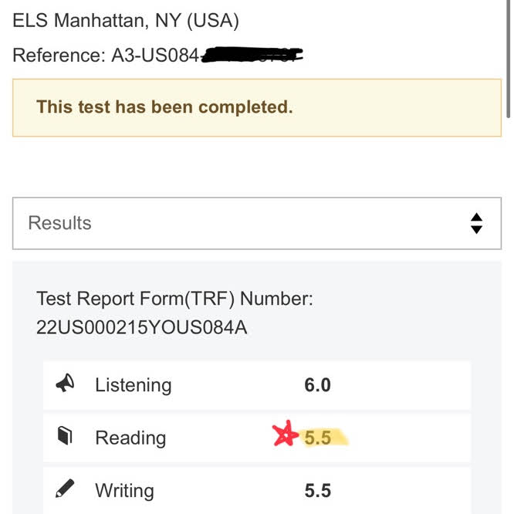514x514 pixels.
Task: Select the TRF number 22US000215YOUS084A
Action: click(141, 326)
